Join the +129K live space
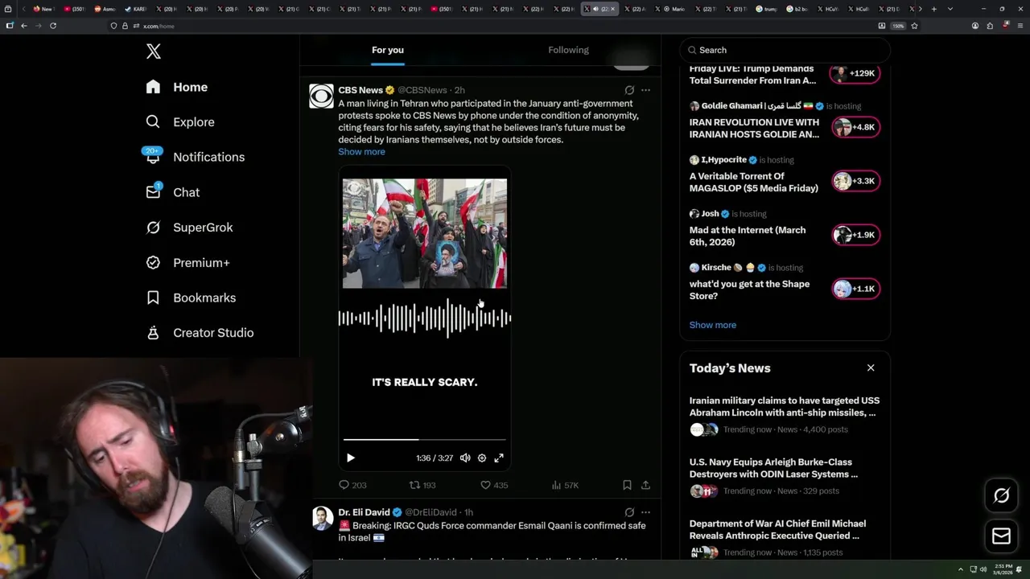This screenshot has height=579, width=1030. click(855, 73)
